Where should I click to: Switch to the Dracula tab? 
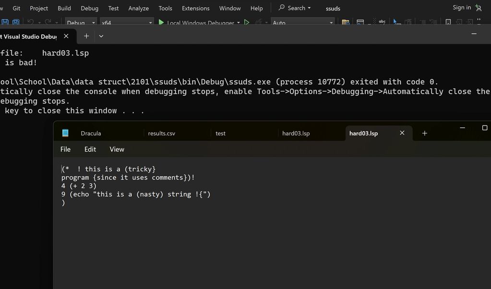[91, 133]
